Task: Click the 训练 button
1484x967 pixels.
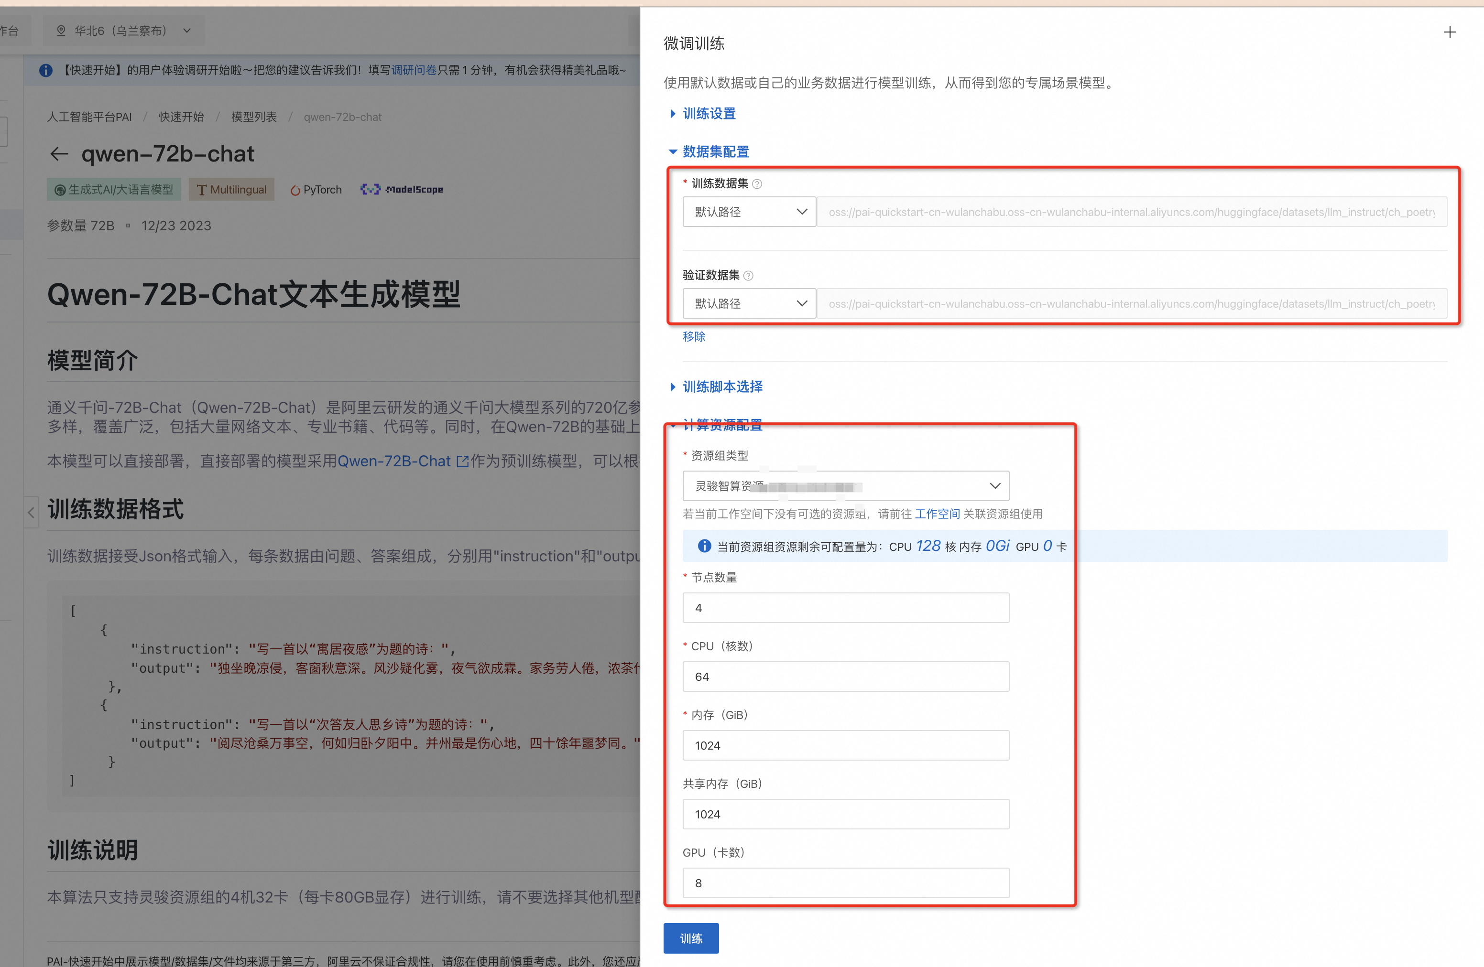Action: (691, 938)
